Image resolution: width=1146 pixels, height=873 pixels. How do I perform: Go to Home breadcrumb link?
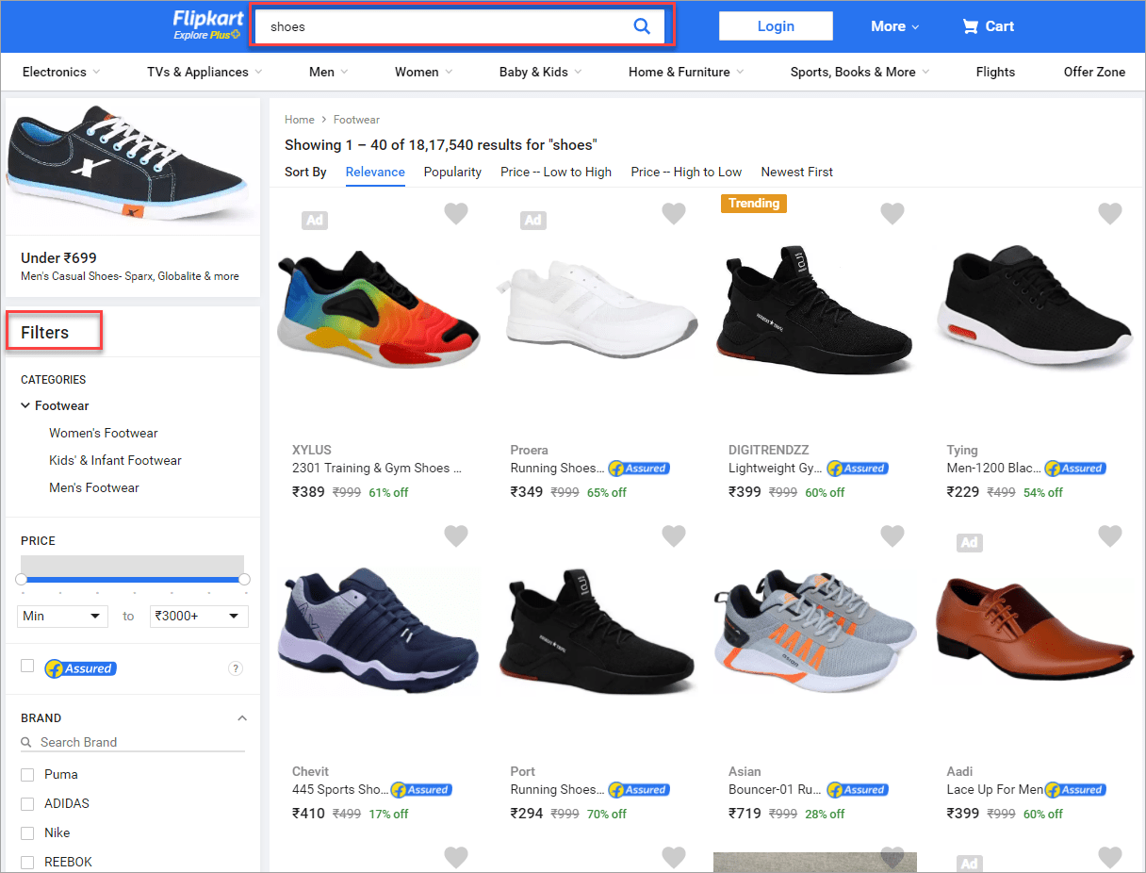tap(300, 120)
